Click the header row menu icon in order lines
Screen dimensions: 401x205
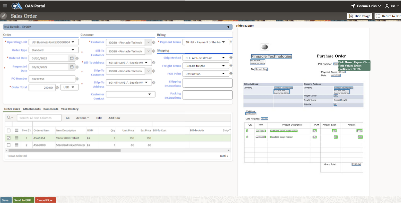(x=17, y=130)
